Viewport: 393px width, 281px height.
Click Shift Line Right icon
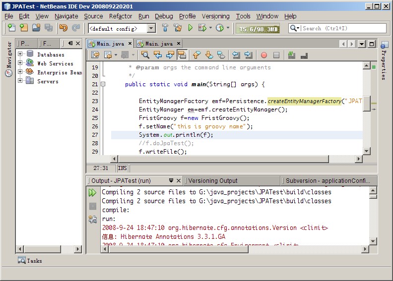[249, 55]
